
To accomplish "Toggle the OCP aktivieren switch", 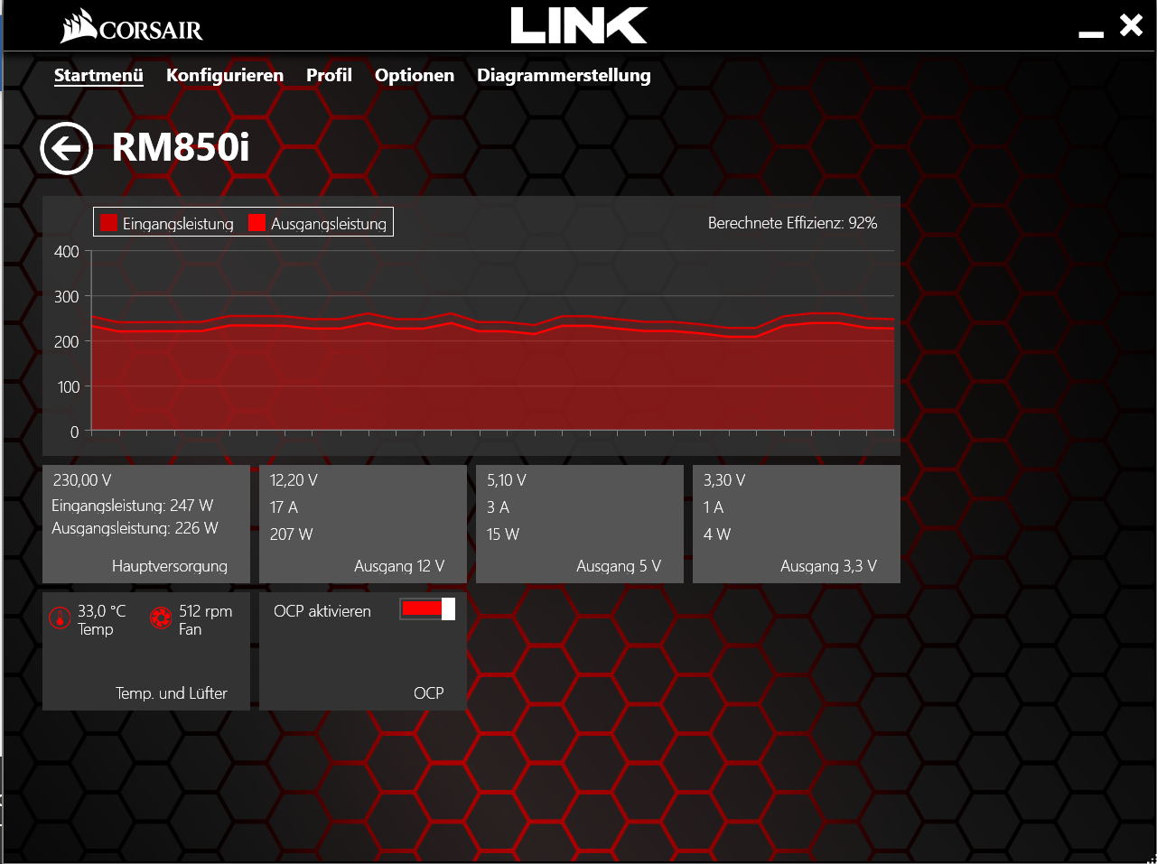I will [427, 609].
